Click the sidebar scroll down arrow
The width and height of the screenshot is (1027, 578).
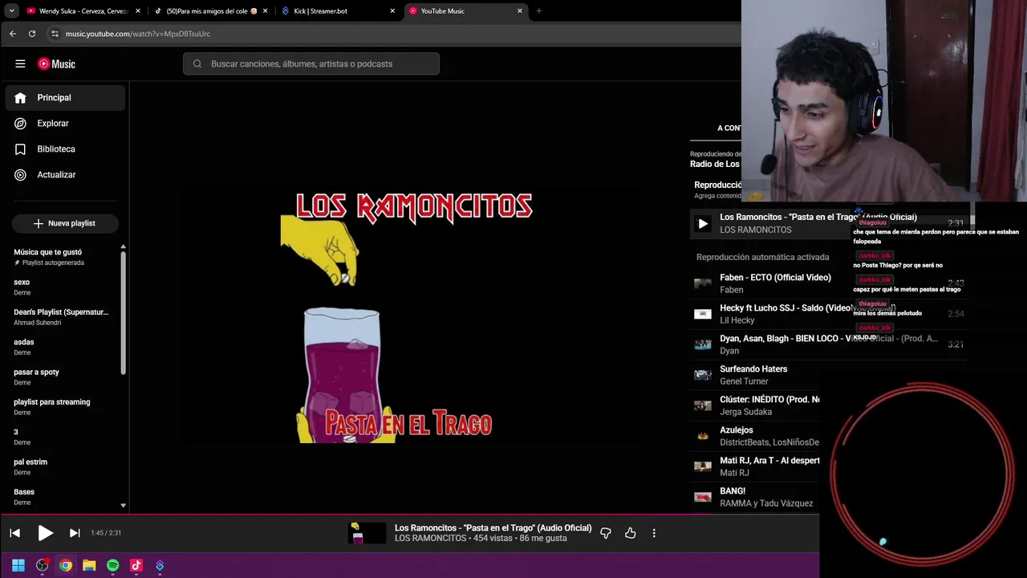tap(123, 506)
